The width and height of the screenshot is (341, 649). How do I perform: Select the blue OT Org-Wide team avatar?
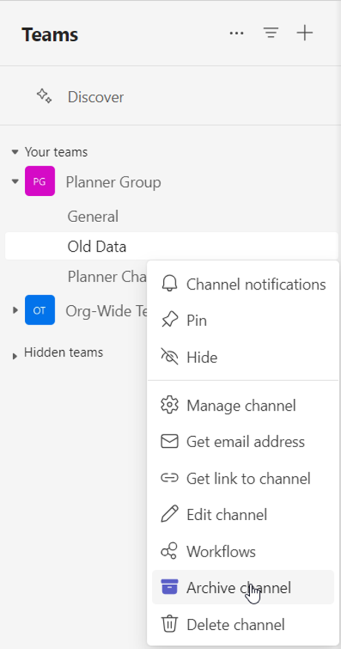tap(39, 310)
